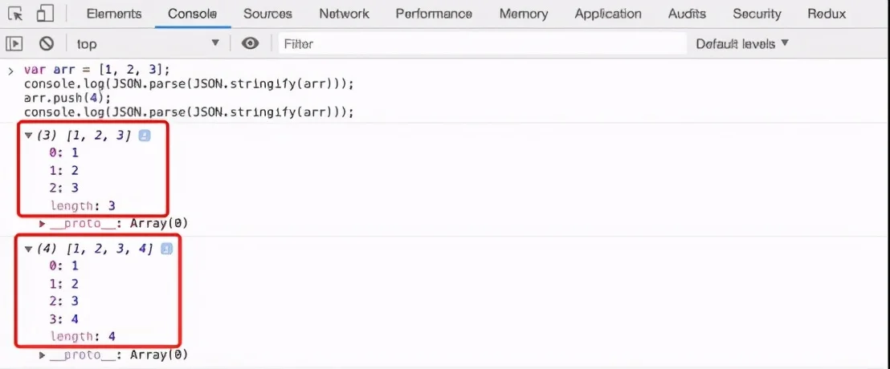Clear the console with the ban icon

tap(46, 43)
